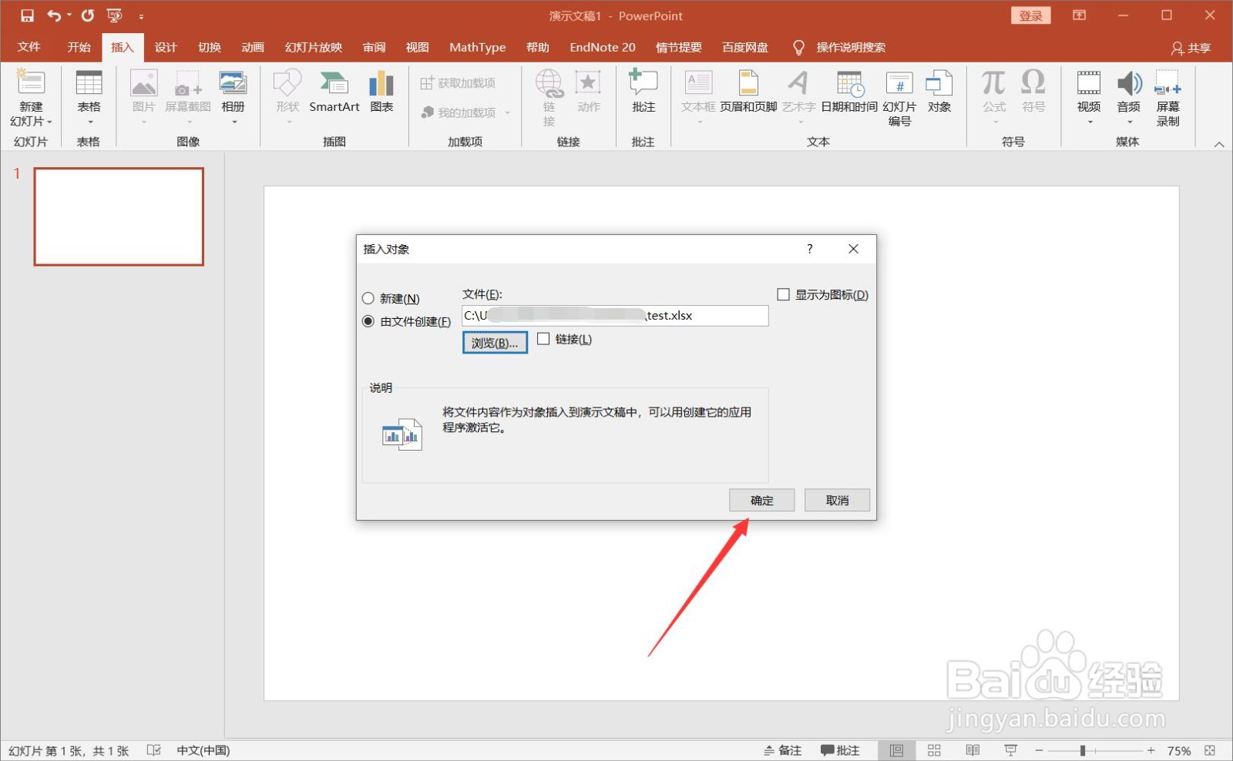Open the MathType tab
Image resolution: width=1233 pixels, height=761 pixels.
click(x=478, y=47)
